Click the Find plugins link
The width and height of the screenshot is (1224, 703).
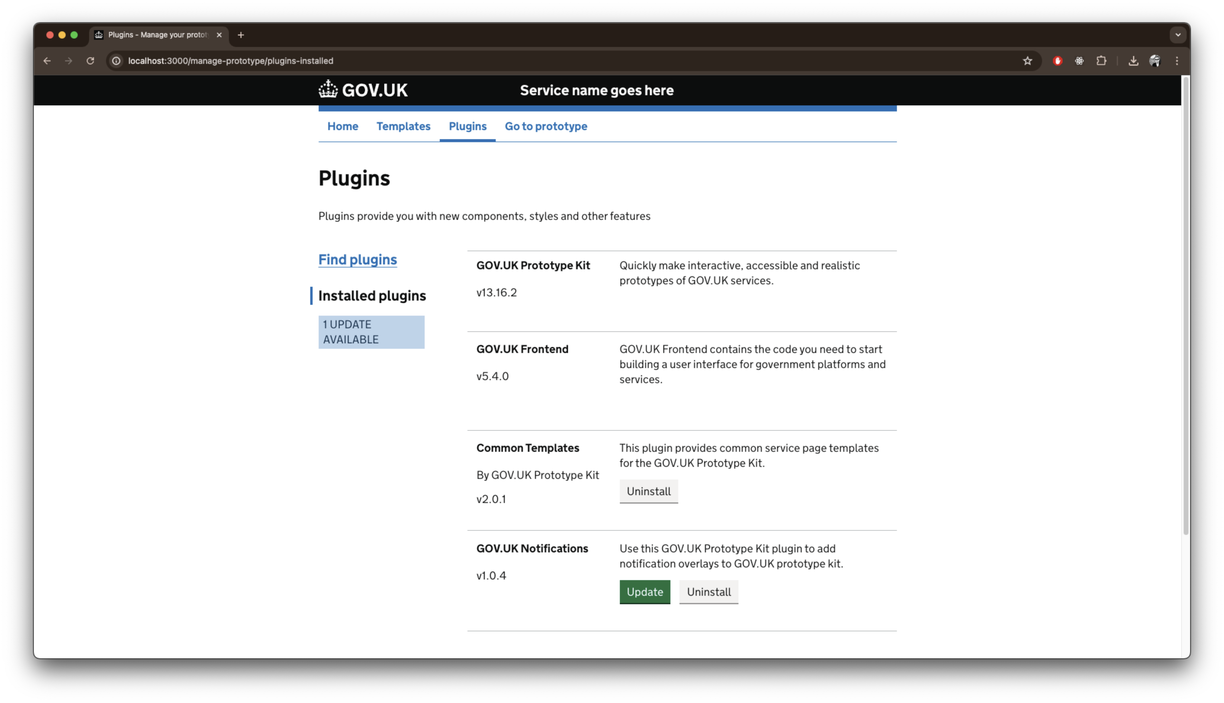[357, 260]
